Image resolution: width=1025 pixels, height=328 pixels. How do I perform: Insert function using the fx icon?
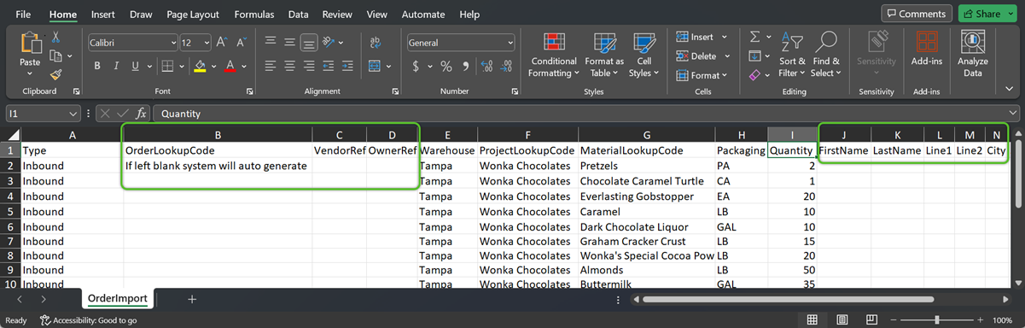click(142, 113)
